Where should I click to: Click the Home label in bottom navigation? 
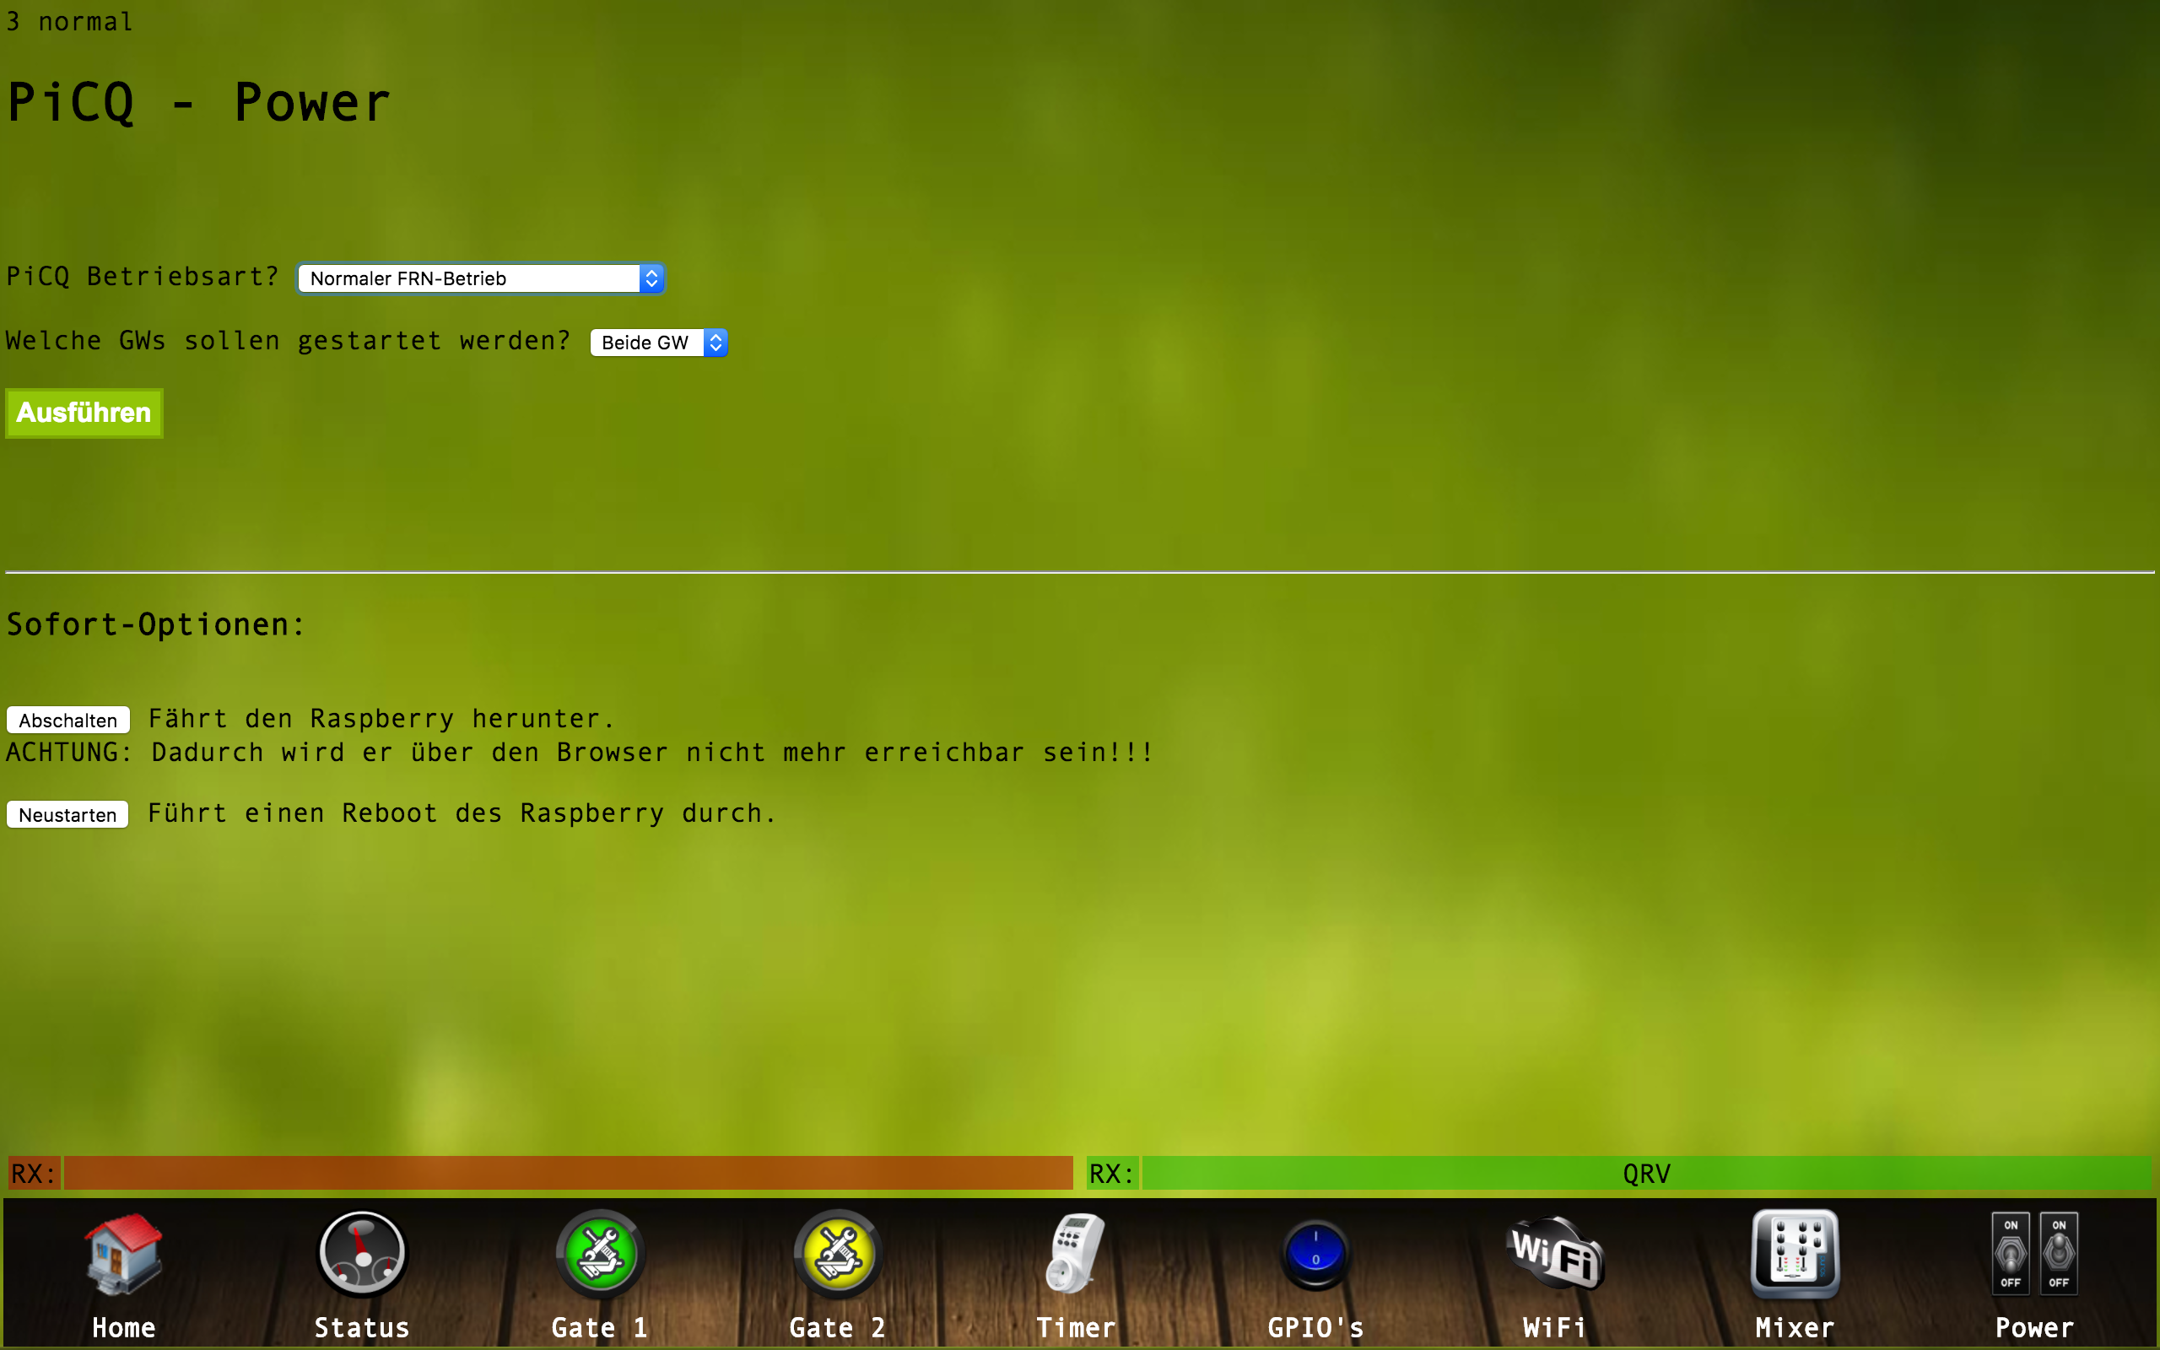coord(123,1328)
